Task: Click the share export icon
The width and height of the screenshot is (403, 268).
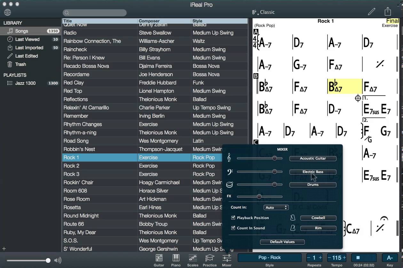Action: 388,11
